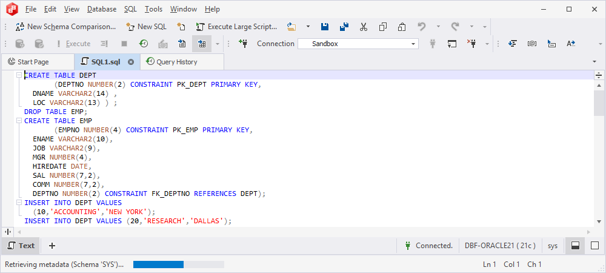Open the Window menu

click(183, 9)
